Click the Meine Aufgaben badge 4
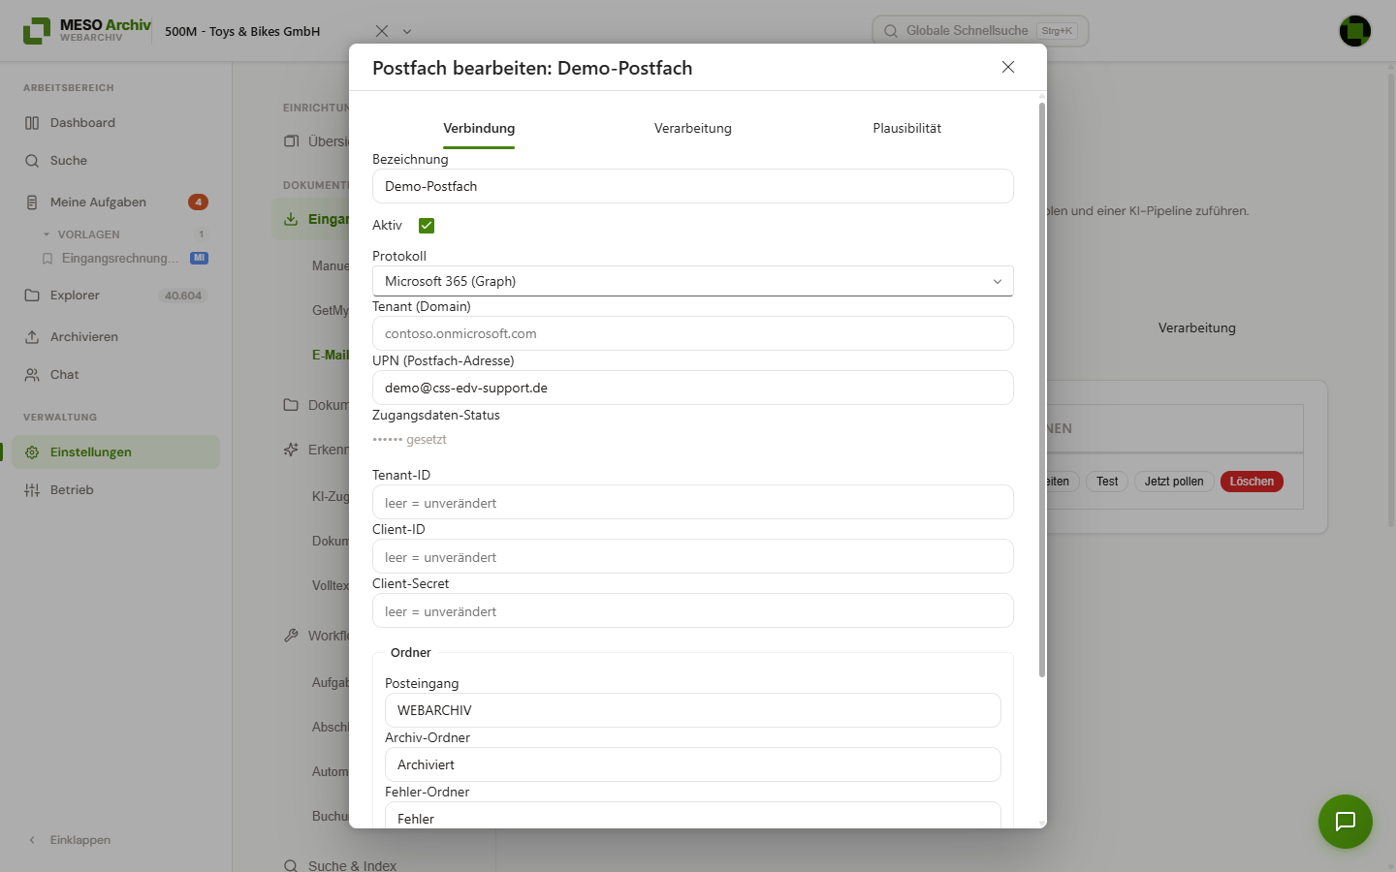 pyautogui.click(x=198, y=202)
